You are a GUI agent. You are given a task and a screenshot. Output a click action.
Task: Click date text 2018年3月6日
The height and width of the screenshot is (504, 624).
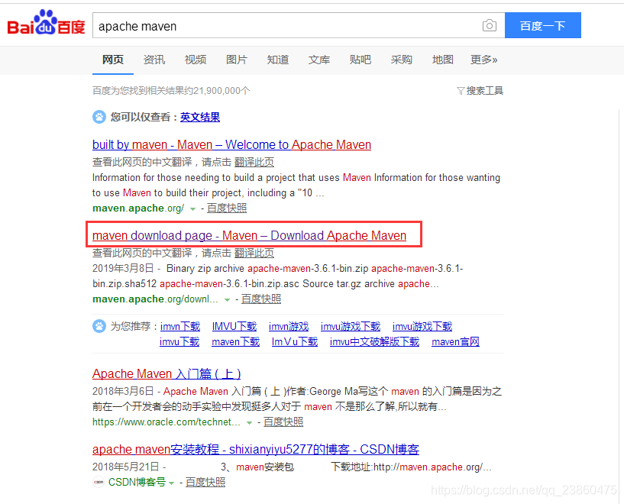point(123,392)
